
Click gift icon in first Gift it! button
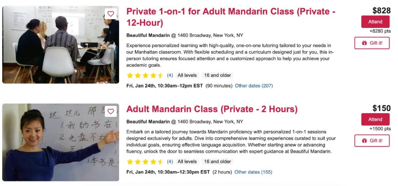click(364, 43)
